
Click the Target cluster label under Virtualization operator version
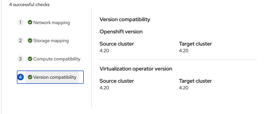pos(195,81)
